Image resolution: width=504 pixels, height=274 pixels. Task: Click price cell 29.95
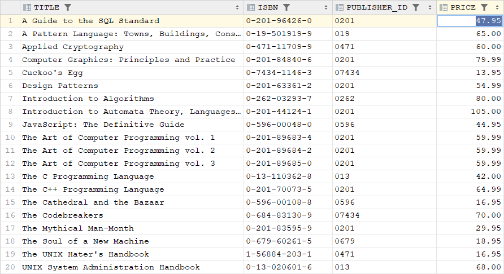pyautogui.click(x=470, y=228)
